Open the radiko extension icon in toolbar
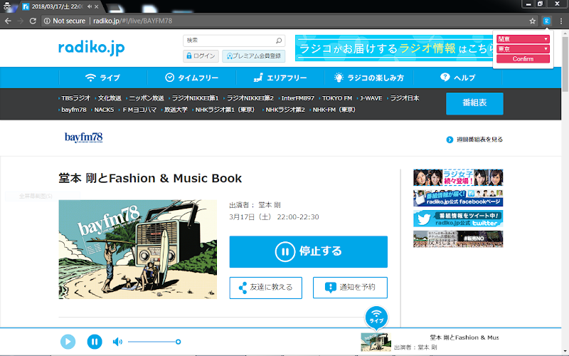 (546, 21)
